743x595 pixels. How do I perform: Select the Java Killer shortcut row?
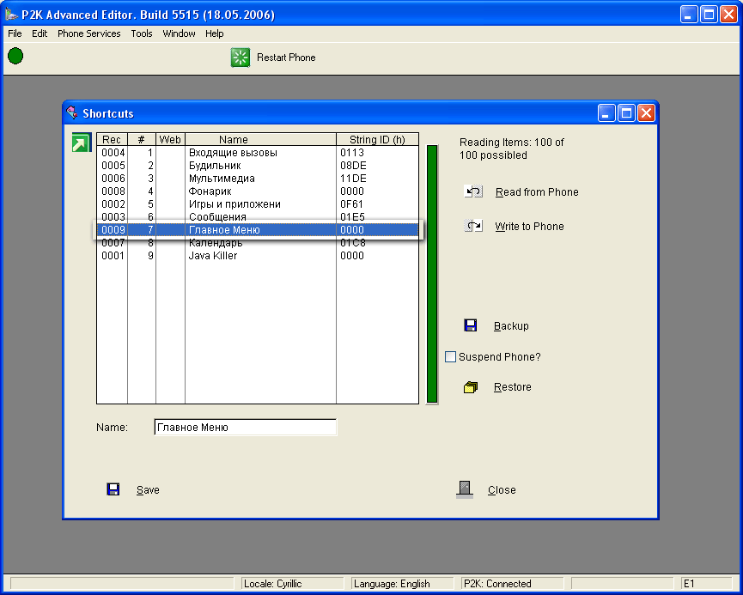point(258,255)
